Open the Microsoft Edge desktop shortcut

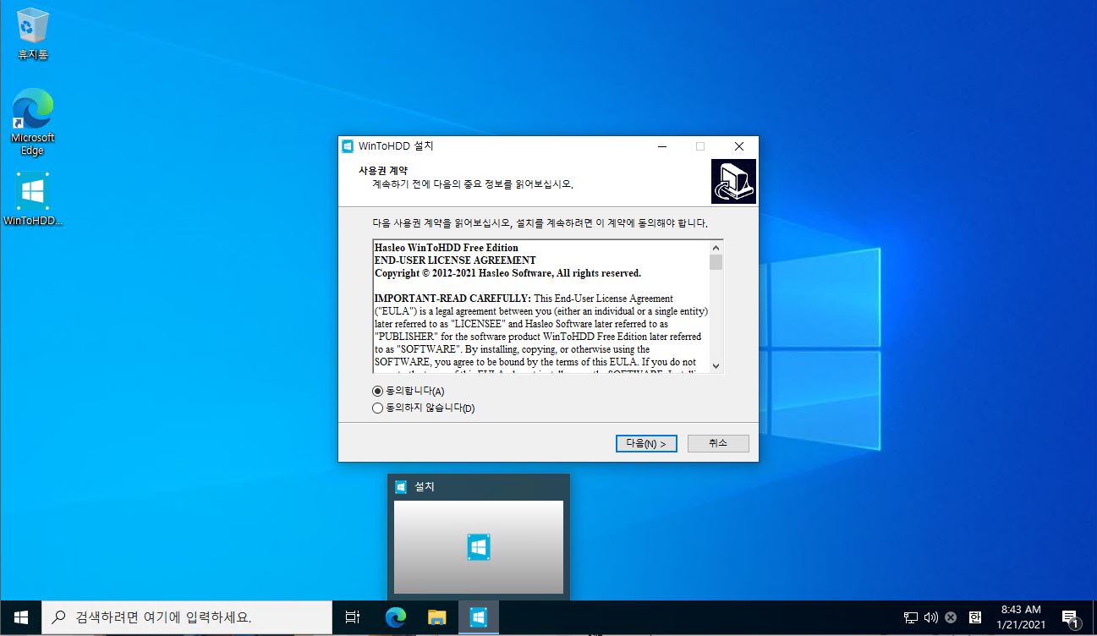(x=32, y=122)
